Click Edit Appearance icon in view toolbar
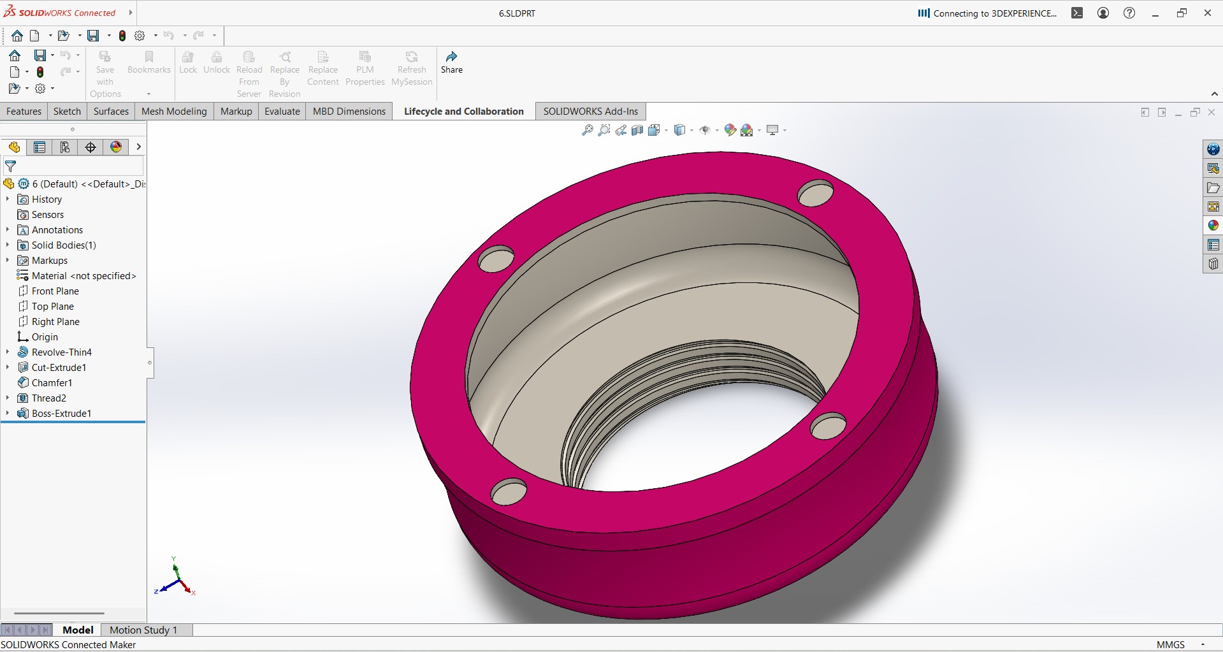This screenshot has height=652, width=1223. [x=730, y=130]
